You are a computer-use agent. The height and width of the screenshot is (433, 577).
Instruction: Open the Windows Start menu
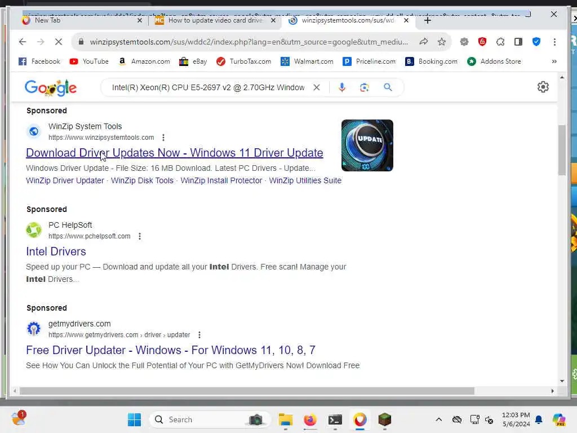coord(134,419)
